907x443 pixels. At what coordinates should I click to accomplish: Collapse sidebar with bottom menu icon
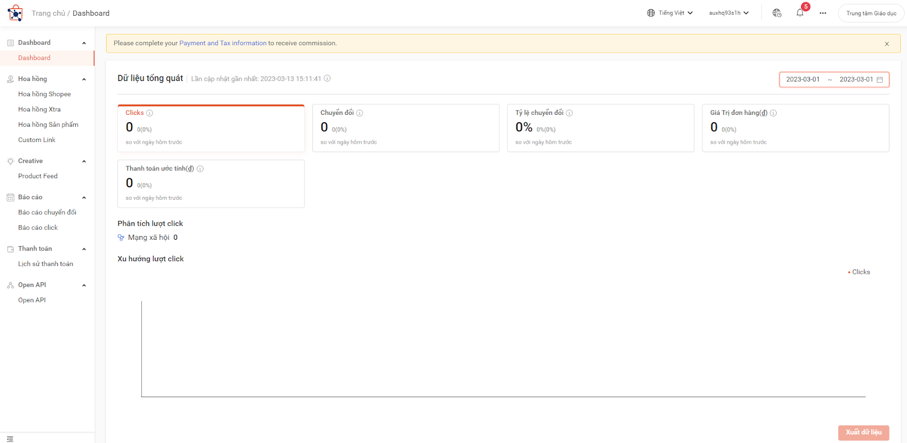10,439
